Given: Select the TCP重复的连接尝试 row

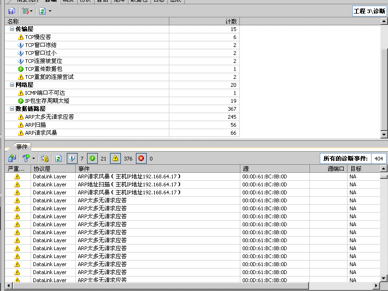Looking at the screenshot, I should tap(122, 77).
